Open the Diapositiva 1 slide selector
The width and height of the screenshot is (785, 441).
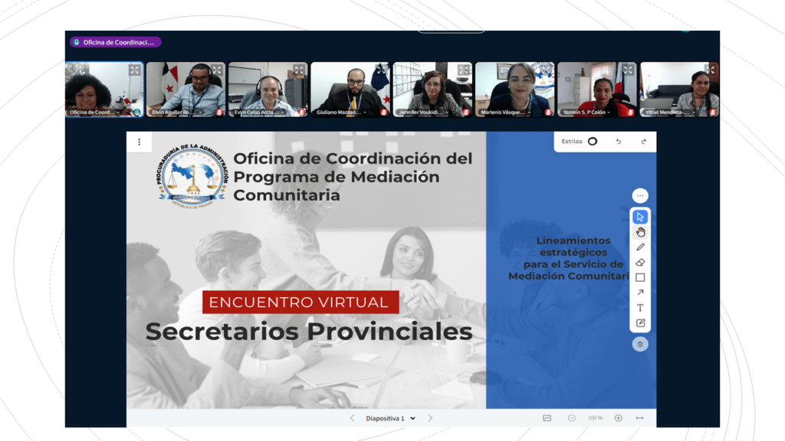tap(390, 419)
